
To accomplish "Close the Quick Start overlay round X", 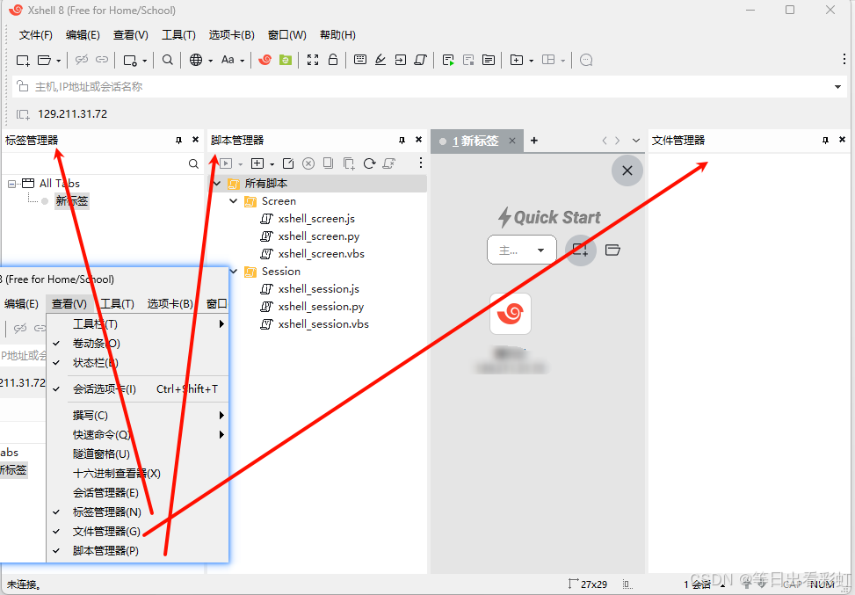I will pos(627,171).
